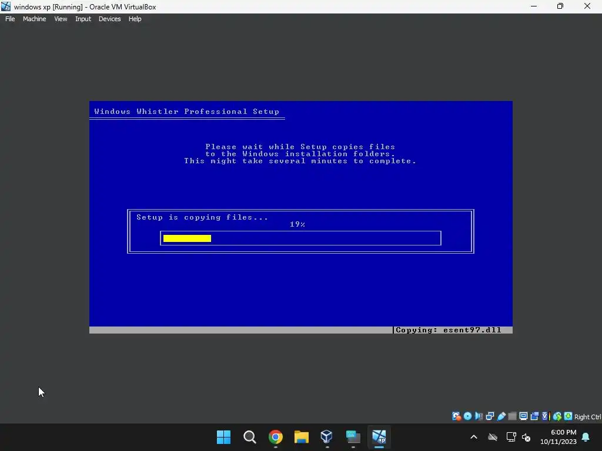Click the mouse integration indicator
This screenshot has height=451, width=602.
pyautogui.click(x=557, y=416)
